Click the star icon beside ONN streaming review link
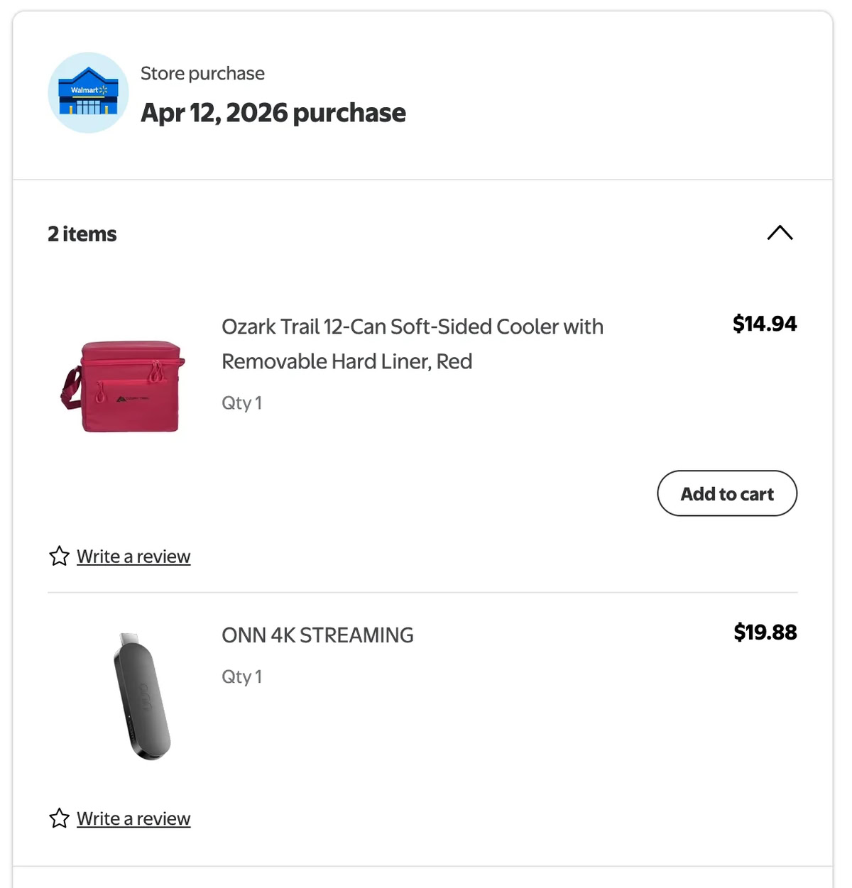Viewport: 852px width, 888px height. point(59,818)
